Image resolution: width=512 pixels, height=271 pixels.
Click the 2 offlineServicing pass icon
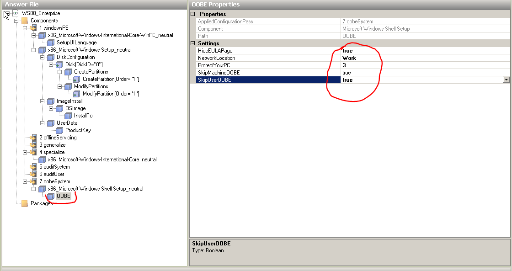coord(33,138)
